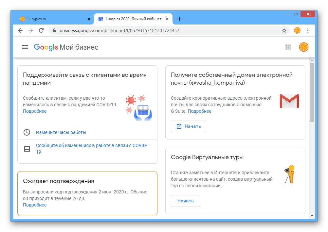Viewport: 328px width, 232px height.
Task: Click the G Suite "Начать" button
Action: pos(189,126)
